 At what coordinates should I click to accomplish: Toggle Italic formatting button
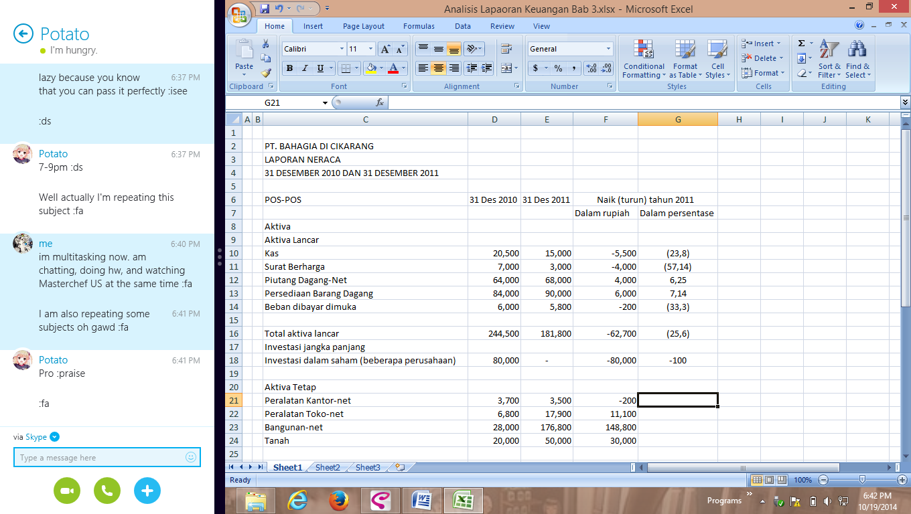[x=305, y=68]
